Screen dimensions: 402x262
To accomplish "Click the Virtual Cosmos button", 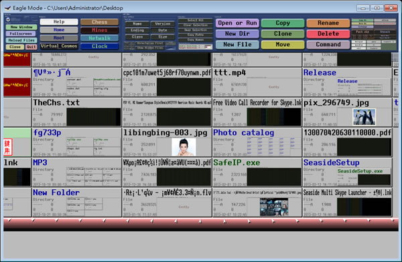I will (59, 46).
